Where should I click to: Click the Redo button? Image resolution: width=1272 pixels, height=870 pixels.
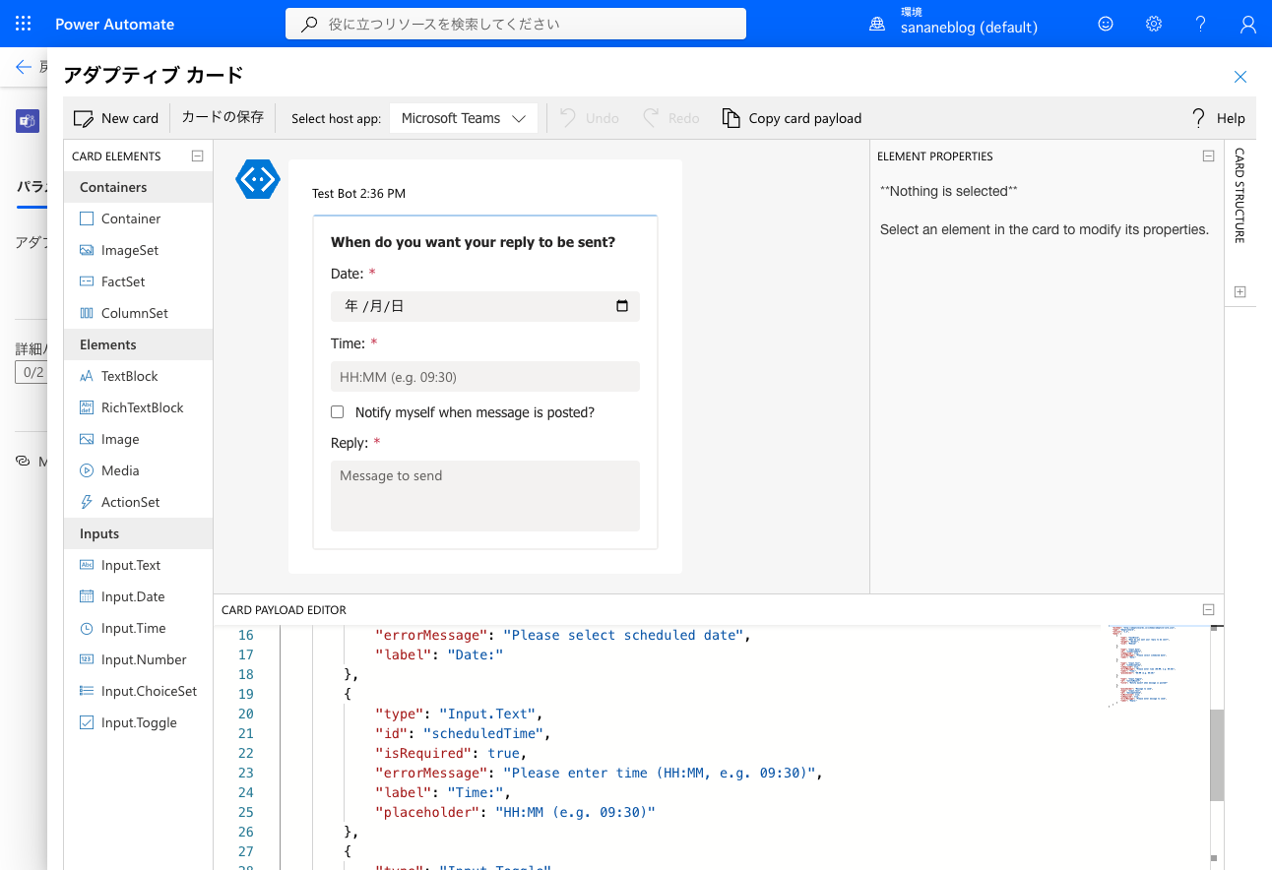pos(671,118)
